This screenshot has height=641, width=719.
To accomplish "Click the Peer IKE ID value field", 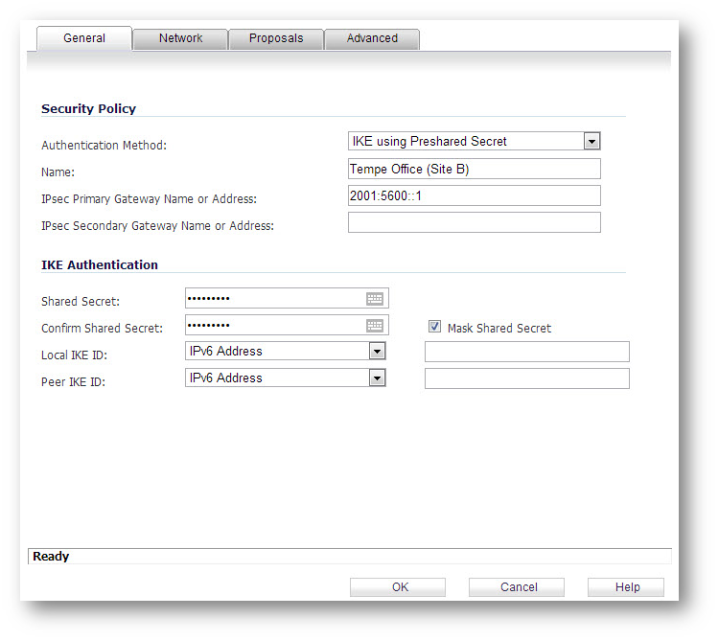I will pyautogui.click(x=527, y=378).
